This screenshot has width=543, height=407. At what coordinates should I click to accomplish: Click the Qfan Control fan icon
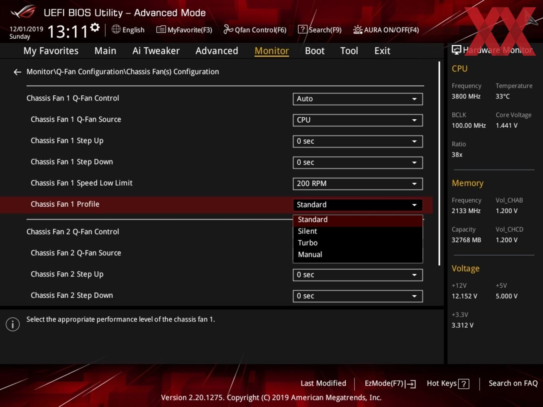[x=228, y=29]
